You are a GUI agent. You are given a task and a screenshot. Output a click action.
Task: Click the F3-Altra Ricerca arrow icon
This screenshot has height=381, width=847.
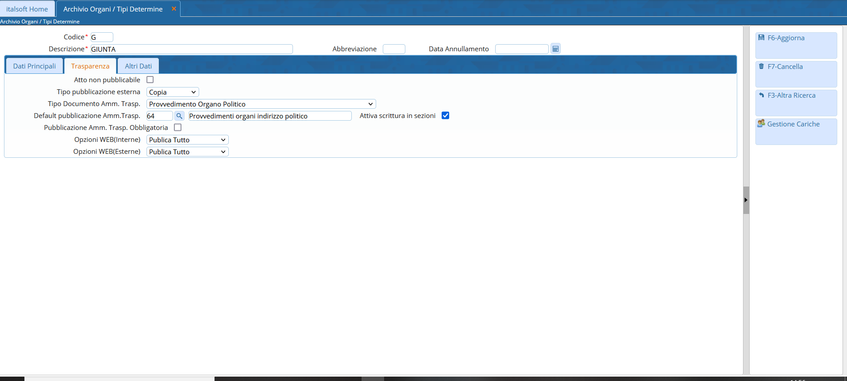point(761,95)
